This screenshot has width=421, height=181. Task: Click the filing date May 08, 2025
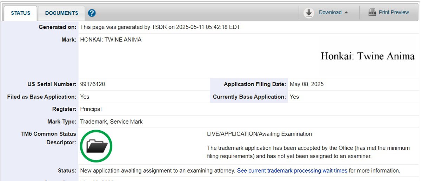[x=307, y=84]
